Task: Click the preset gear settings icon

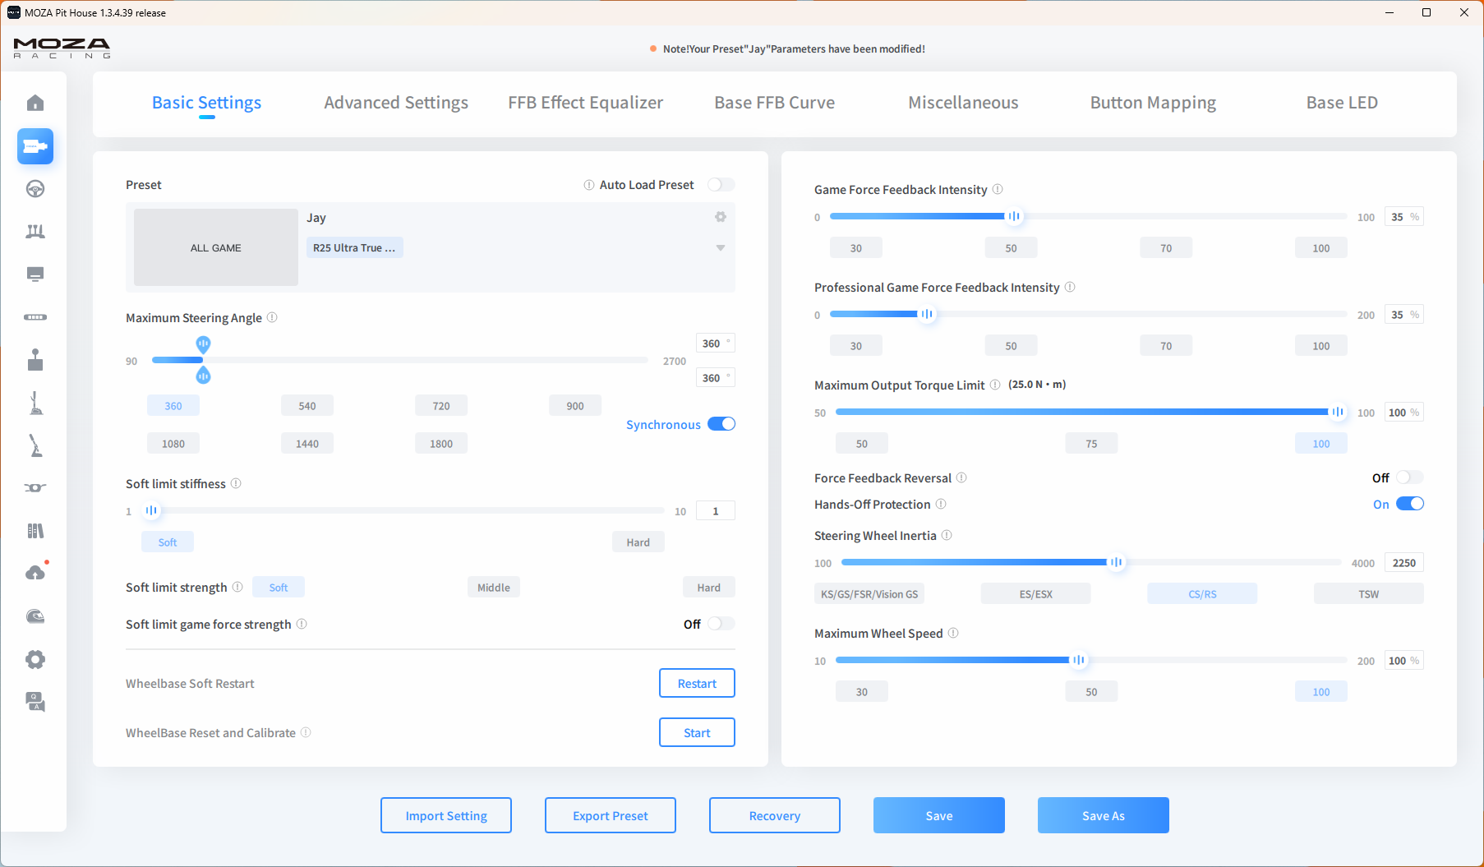Action: pyautogui.click(x=721, y=217)
